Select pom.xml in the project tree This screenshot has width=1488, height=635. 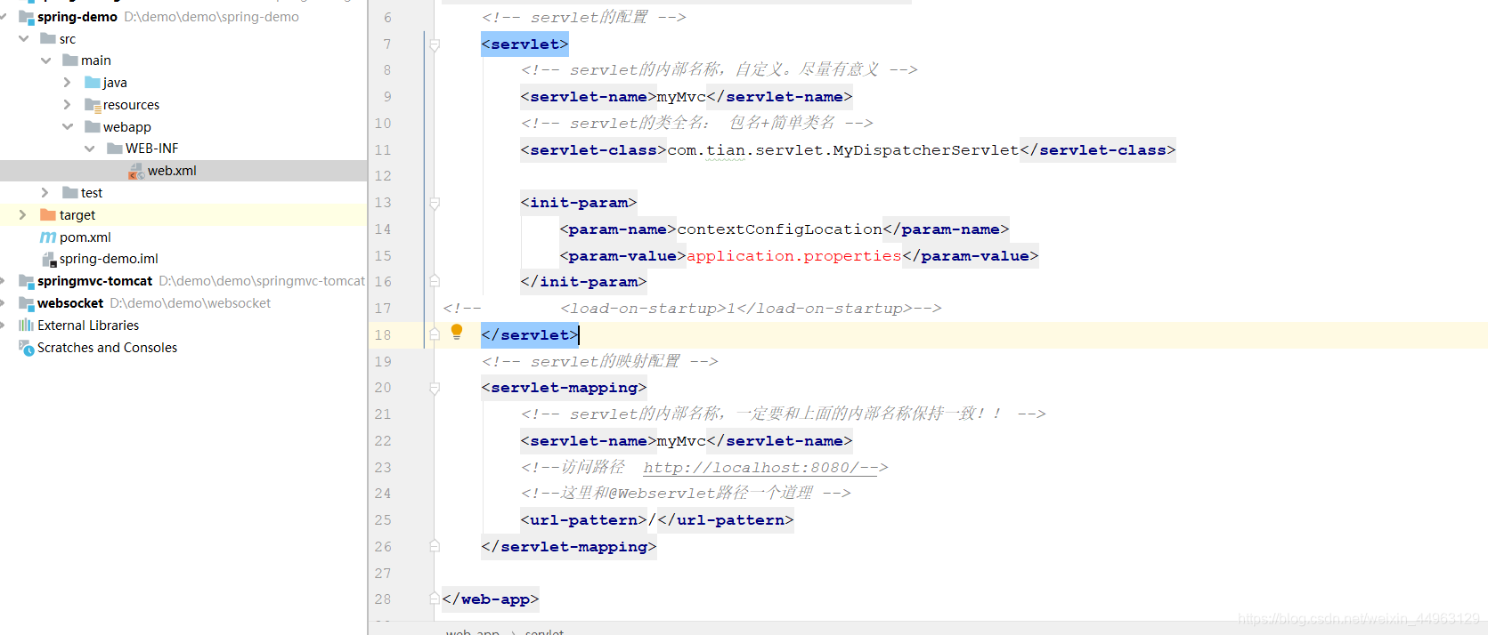(85, 237)
